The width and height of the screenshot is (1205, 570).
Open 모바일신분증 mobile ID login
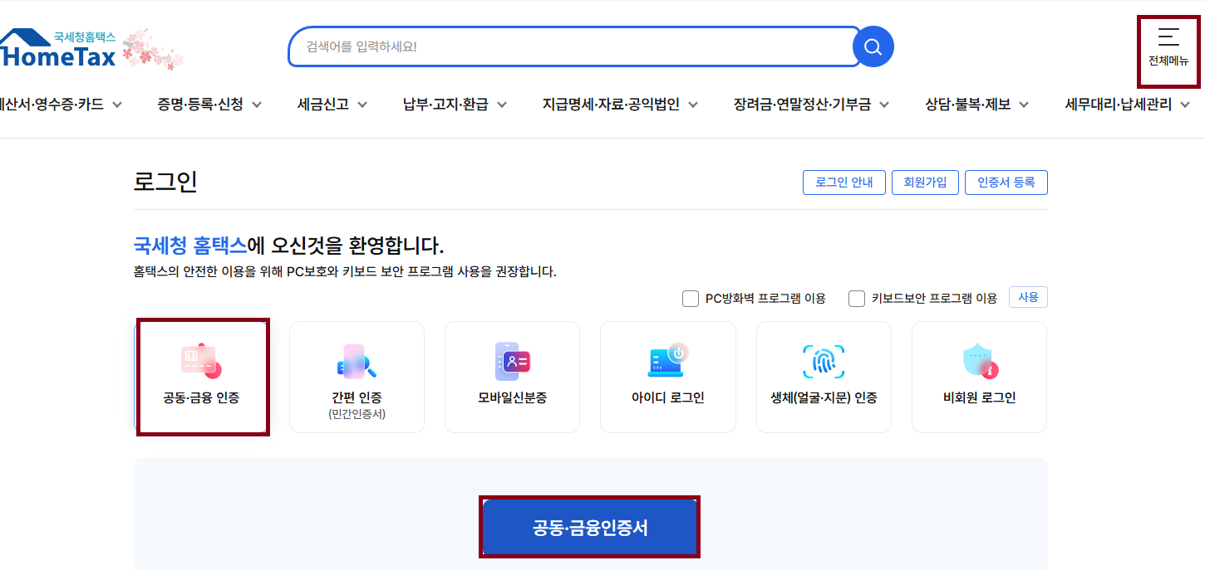click(x=512, y=377)
